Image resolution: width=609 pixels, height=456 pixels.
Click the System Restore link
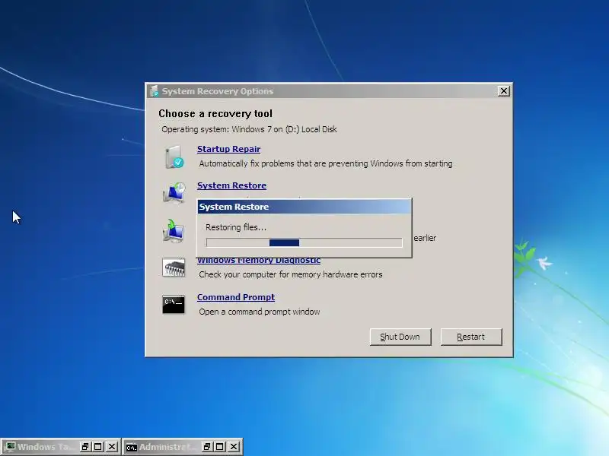(x=231, y=185)
